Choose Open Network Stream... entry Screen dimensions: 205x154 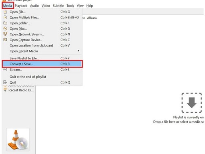pyautogui.click(x=42, y=34)
